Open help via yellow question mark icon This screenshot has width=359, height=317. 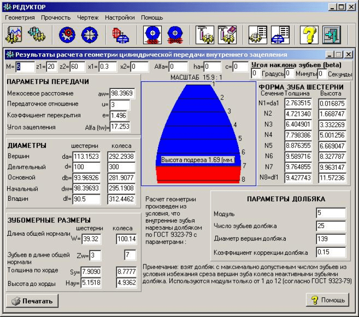310,34
